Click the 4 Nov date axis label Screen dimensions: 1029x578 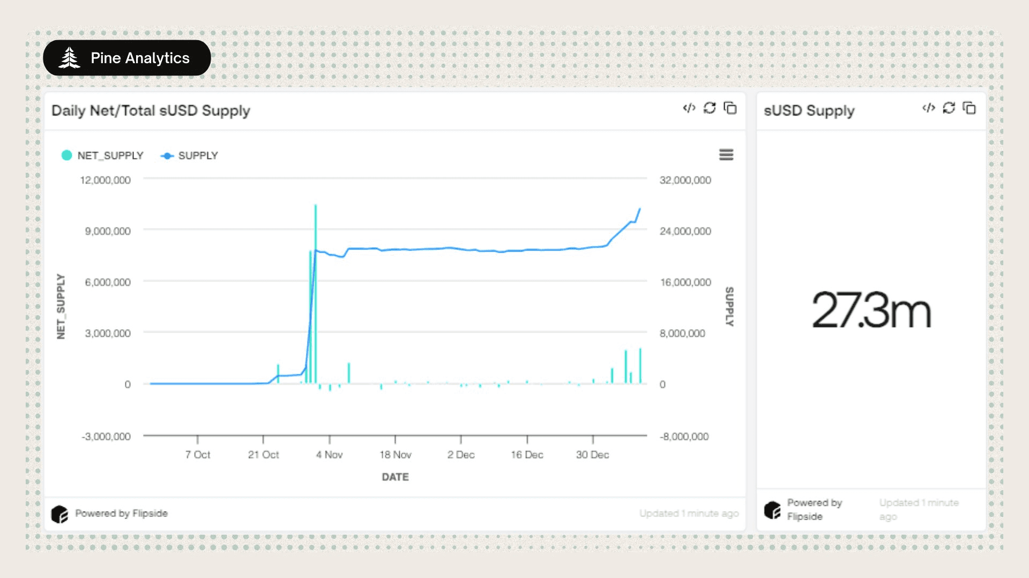pos(329,454)
